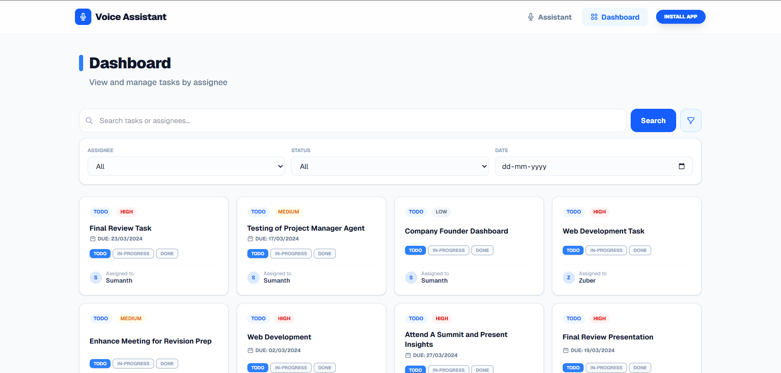Open the STATUS dropdown
Screen dimensions: 781x373
coord(389,166)
